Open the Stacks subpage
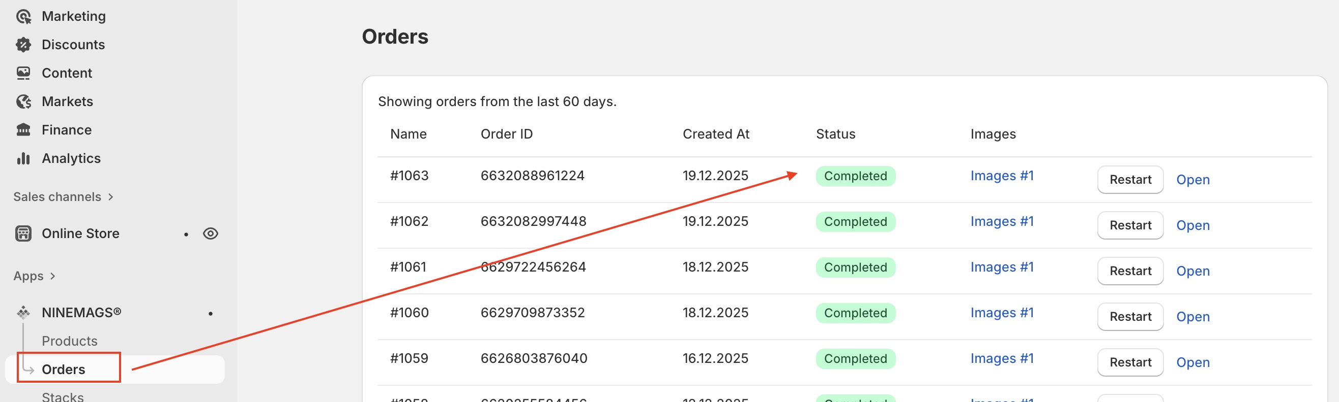 [63, 397]
